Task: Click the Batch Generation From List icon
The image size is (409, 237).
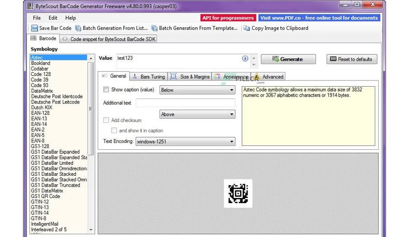Action: point(78,28)
